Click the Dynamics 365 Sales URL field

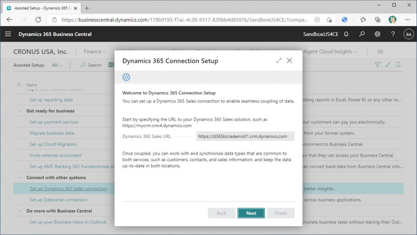[245, 136]
